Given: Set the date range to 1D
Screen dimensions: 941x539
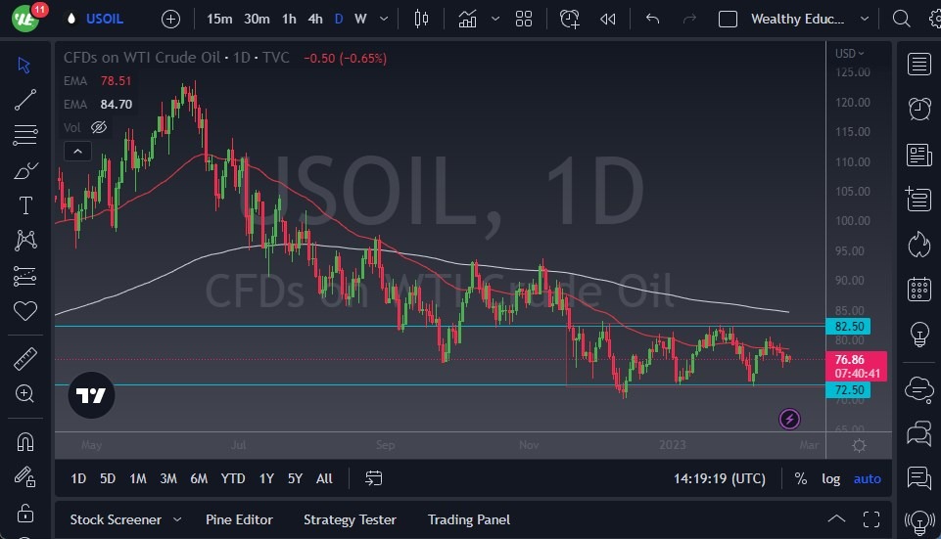Looking at the screenshot, I should click(x=78, y=478).
